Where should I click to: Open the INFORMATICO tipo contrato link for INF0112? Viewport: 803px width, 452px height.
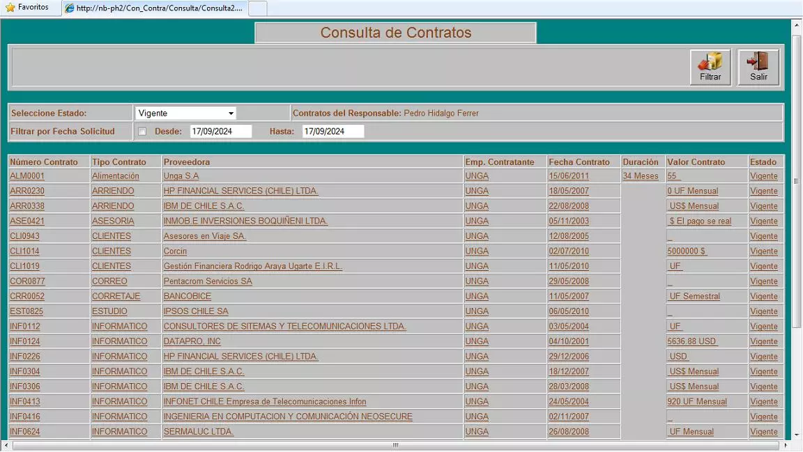tap(119, 326)
